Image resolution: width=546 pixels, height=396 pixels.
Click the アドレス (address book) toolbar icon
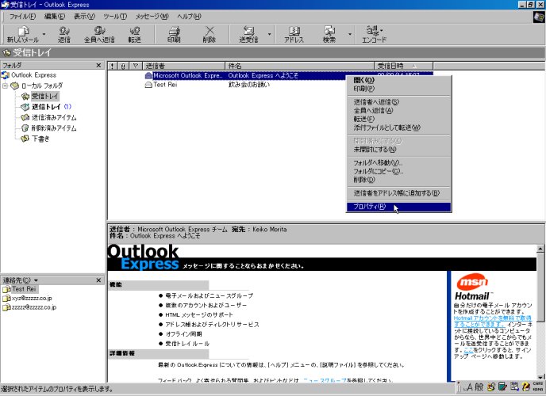point(294,34)
